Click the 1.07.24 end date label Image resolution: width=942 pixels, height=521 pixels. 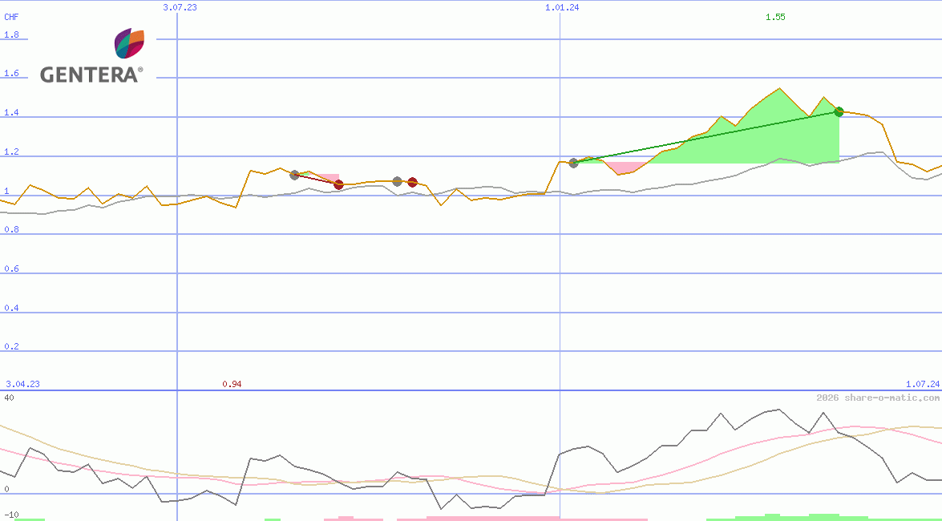922,384
